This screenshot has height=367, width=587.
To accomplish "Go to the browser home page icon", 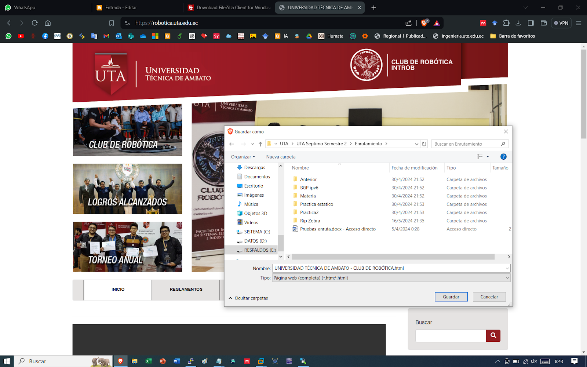I will click(48, 23).
